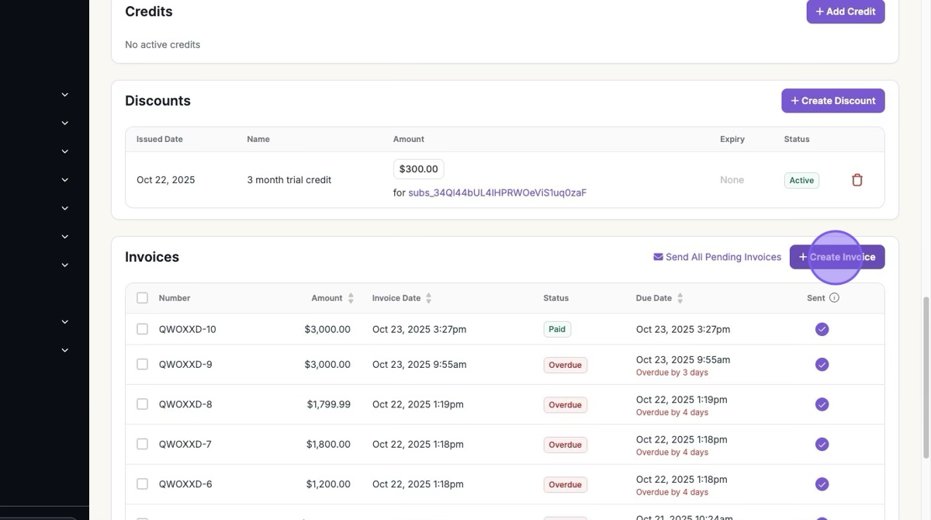Click sent checkmark for invoice QWOXXD-9

pos(822,365)
